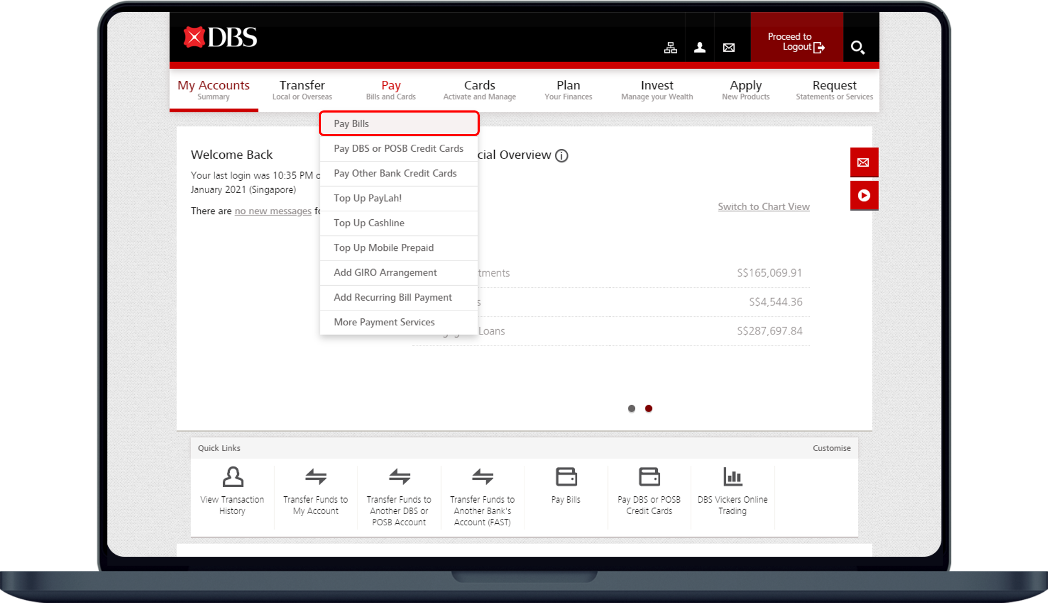Screen dimensions: 1048x603
Task: Open the header mail envelope icon
Action: (729, 48)
